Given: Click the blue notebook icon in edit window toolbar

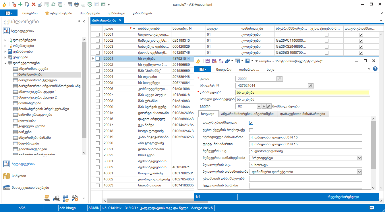Looking at the screenshot, I should tap(247, 61).
